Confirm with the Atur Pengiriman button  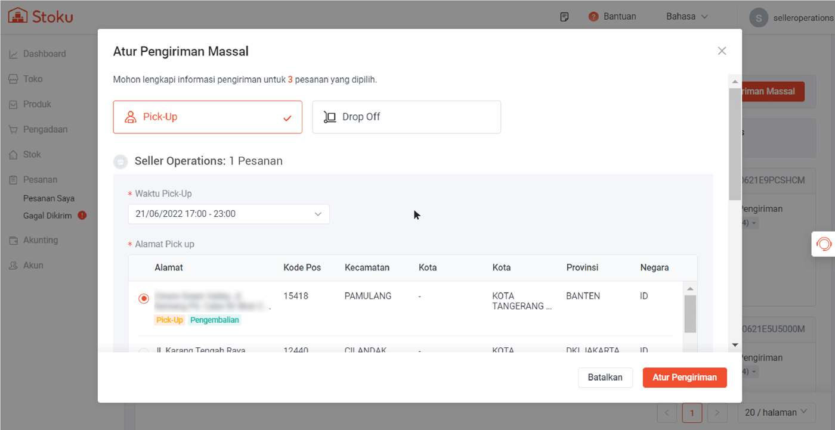coord(684,377)
